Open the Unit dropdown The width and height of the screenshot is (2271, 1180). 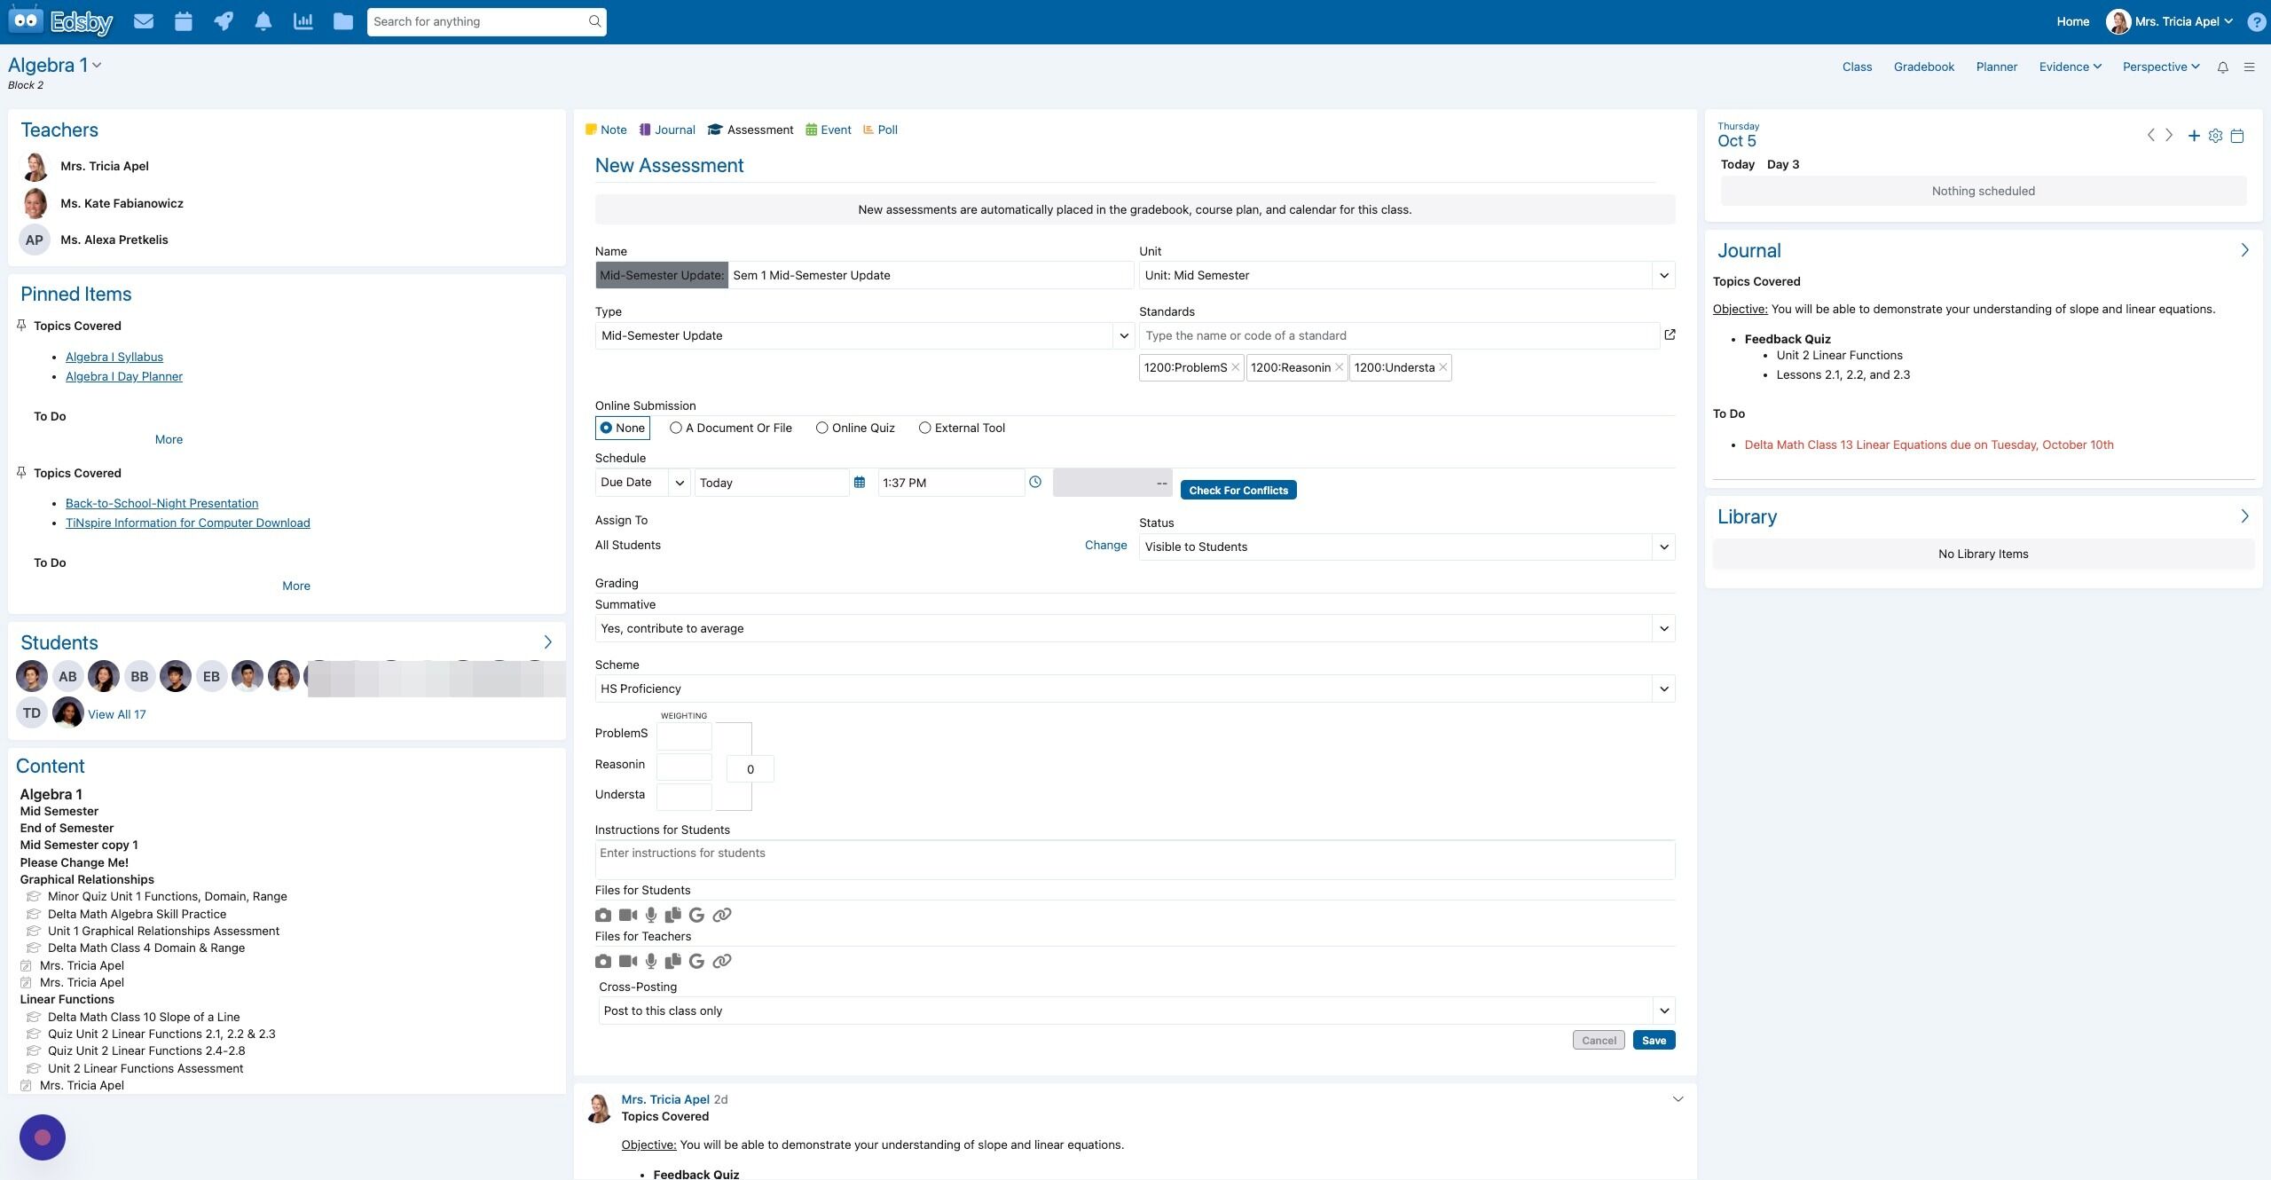pyautogui.click(x=1407, y=275)
